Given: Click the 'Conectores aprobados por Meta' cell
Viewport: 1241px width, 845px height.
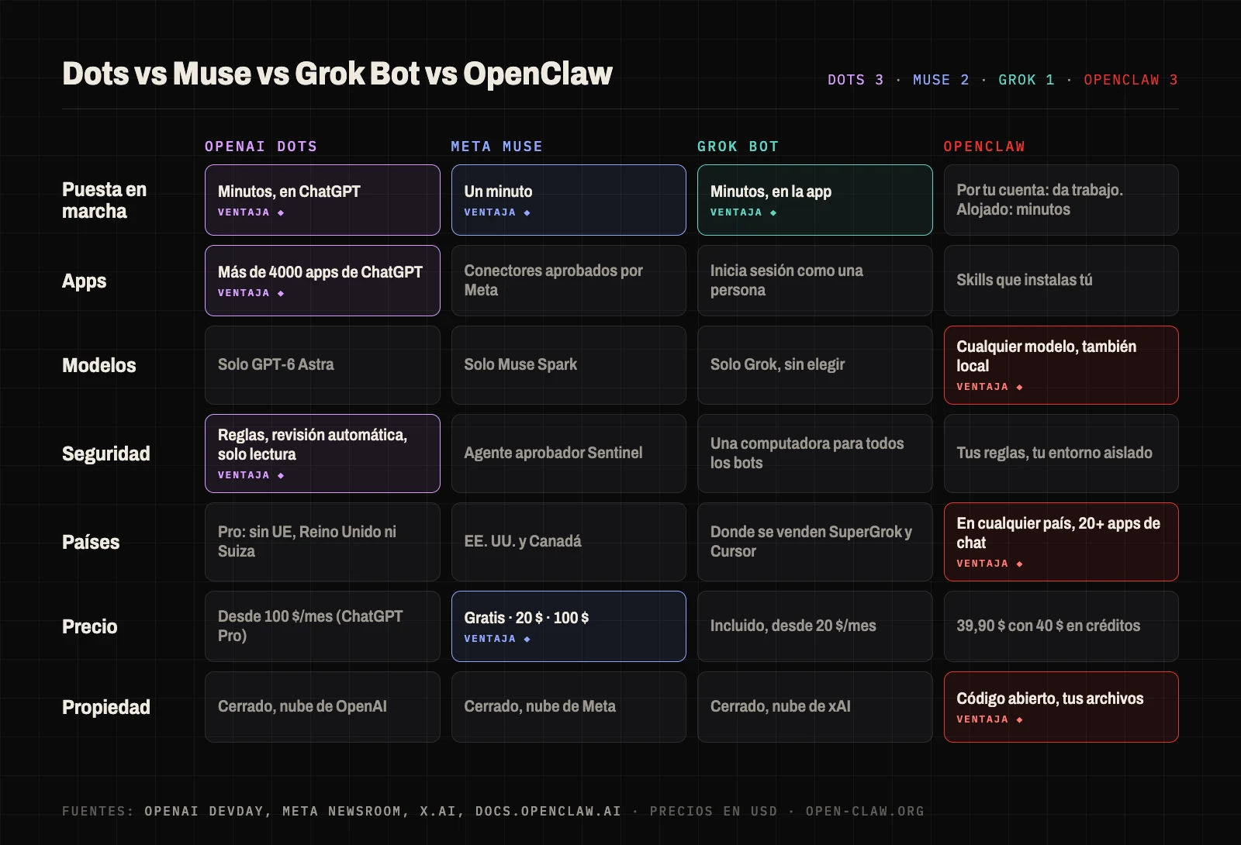Looking at the screenshot, I should [569, 281].
